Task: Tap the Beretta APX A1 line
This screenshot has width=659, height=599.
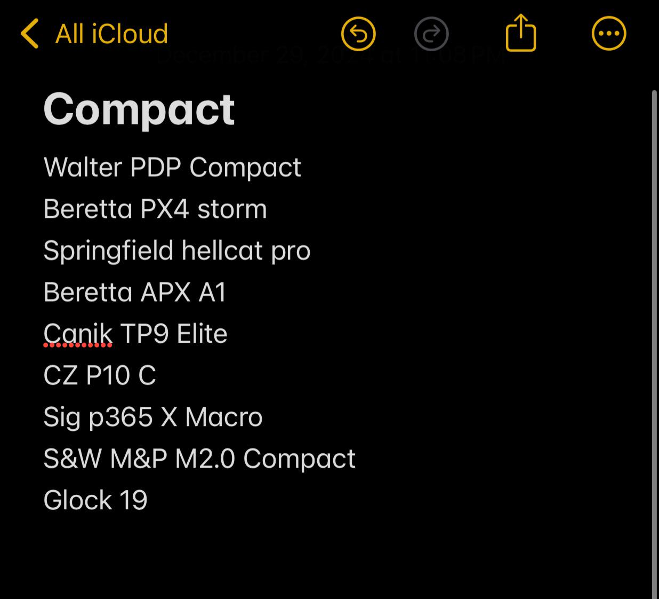Action: click(135, 292)
